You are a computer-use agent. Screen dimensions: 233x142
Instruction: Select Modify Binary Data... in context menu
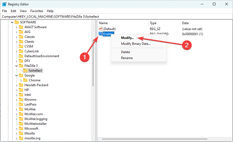136,44
